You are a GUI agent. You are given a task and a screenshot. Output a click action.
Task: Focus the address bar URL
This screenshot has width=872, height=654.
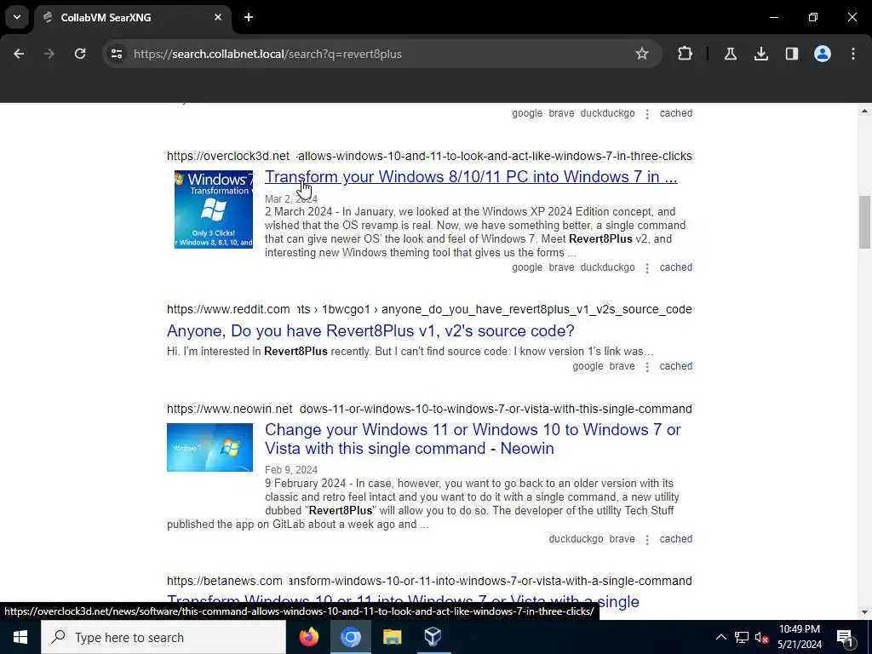pyautogui.click(x=267, y=54)
